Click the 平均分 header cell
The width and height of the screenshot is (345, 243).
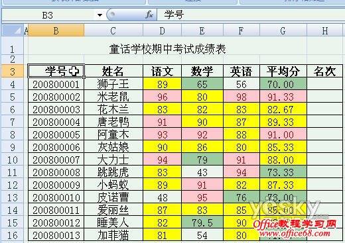coord(283,71)
